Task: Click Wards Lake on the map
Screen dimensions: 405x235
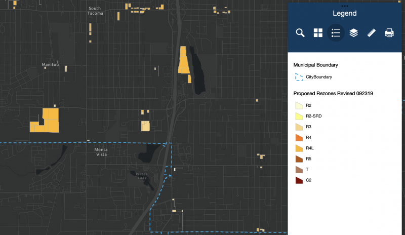Action: pos(141,176)
